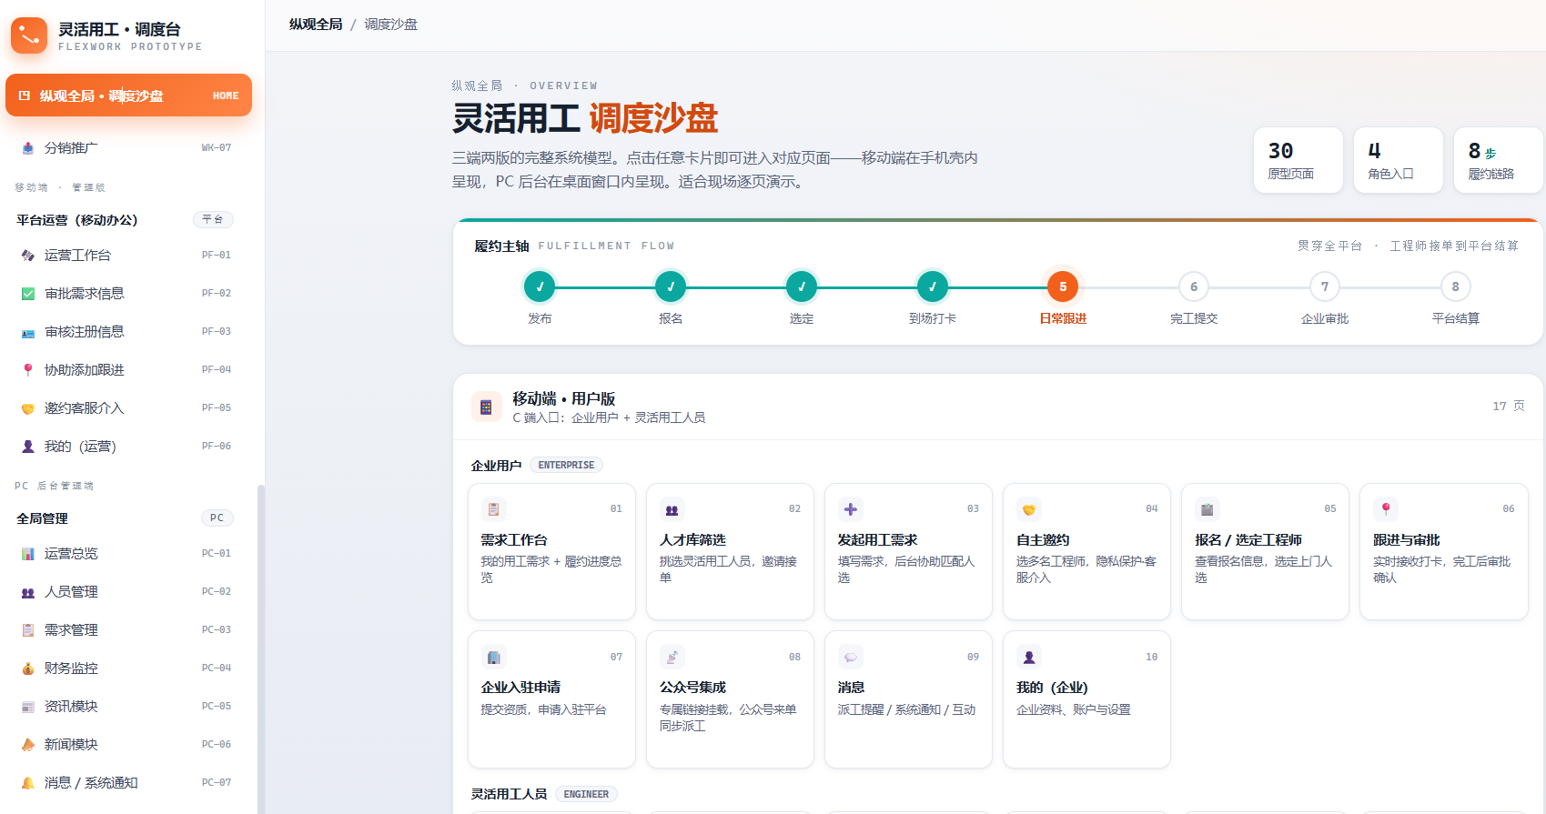This screenshot has width=1546, height=814.
Task: Click step 8 平台结算 marker
Action: [x=1455, y=286]
